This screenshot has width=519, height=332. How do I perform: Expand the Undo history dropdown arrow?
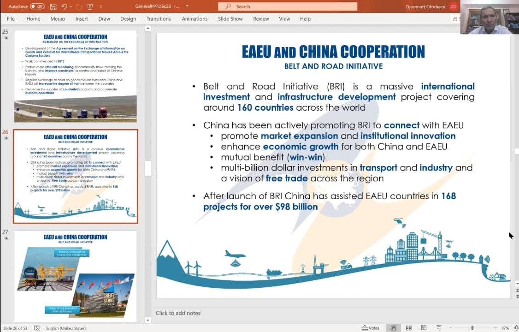(x=71, y=6)
